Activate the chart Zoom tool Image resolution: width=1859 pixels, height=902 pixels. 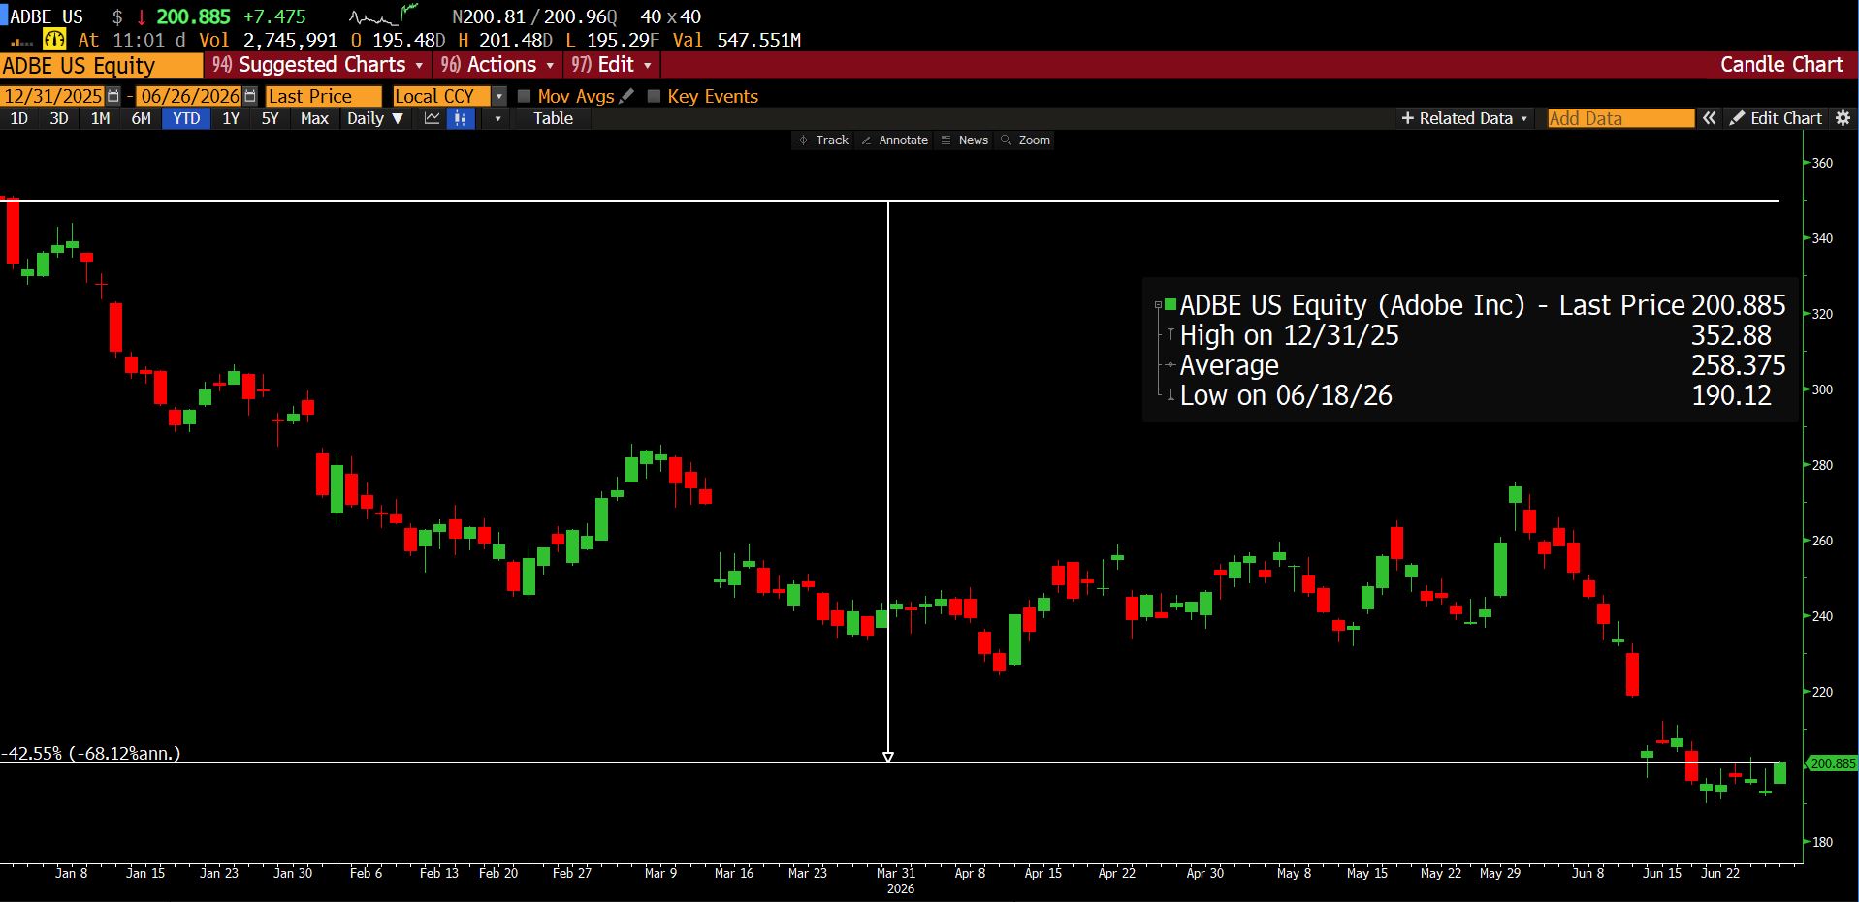[x=1026, y=140]
